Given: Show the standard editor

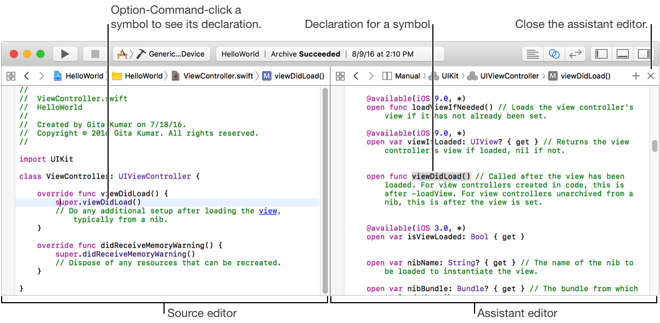Looking at the screenshot, I should pos(532,54).
